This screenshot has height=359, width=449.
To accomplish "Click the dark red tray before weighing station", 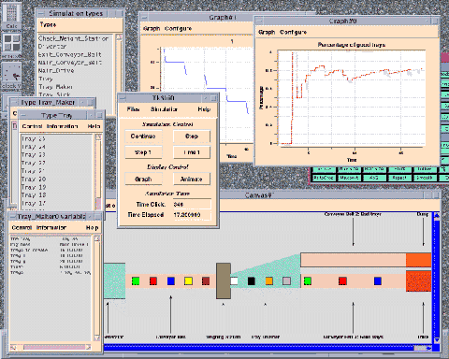I will [206, 281].
